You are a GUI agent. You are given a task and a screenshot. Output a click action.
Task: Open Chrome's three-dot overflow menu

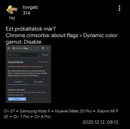[x=48, y=48]
